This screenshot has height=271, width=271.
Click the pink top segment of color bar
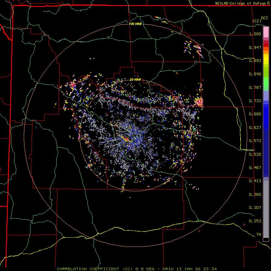[266, 32]
